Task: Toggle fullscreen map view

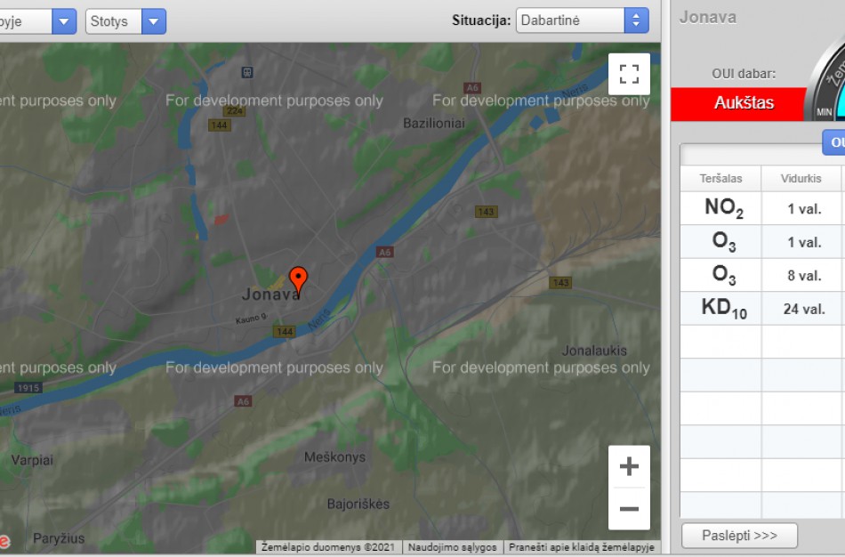Action: tap(629, 74)
